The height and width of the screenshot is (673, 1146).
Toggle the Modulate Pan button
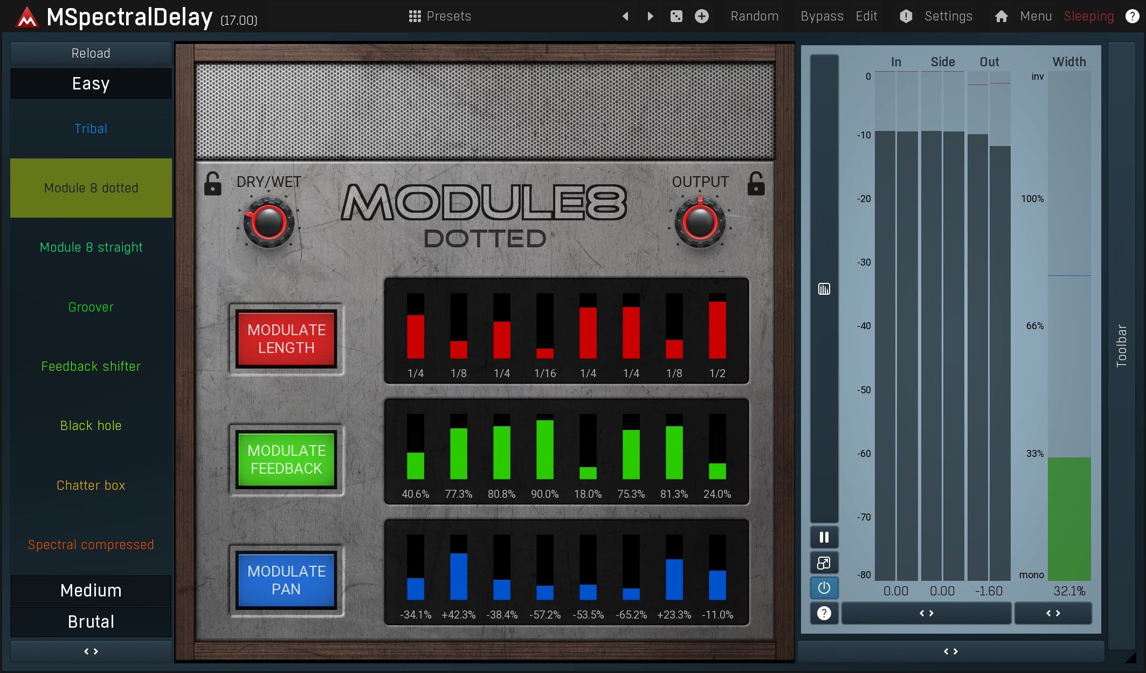click(286, 580)
